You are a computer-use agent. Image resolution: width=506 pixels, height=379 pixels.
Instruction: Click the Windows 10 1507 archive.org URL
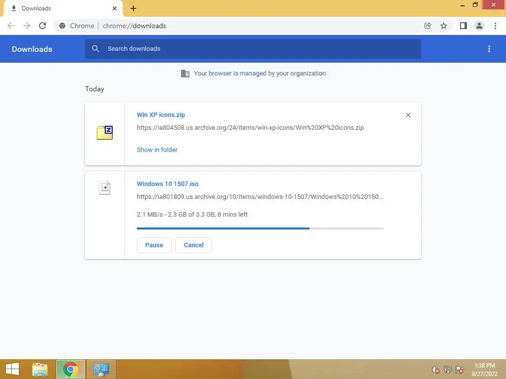(260, 196)
